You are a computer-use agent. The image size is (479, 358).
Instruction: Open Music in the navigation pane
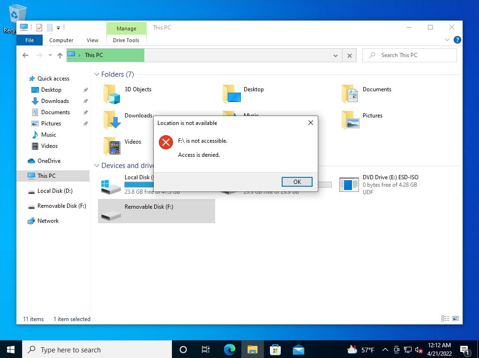coord(48,135)
